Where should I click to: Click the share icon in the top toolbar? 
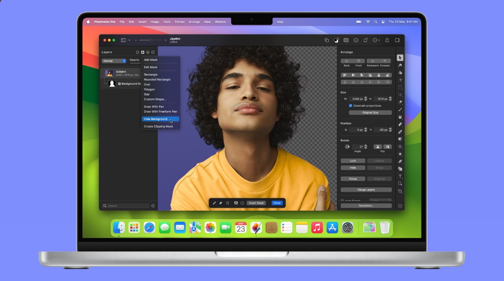[x=387, y=40]
